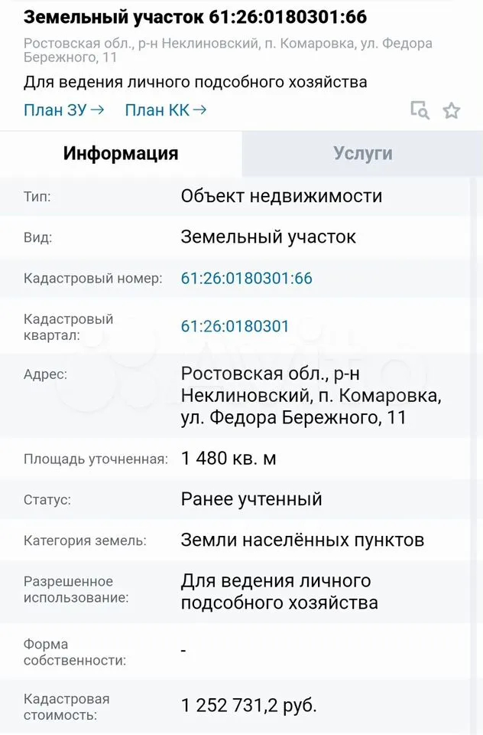Open cadastral quarter 61:26:0180301 link
483x735 pixels.
tap(235, 326)
